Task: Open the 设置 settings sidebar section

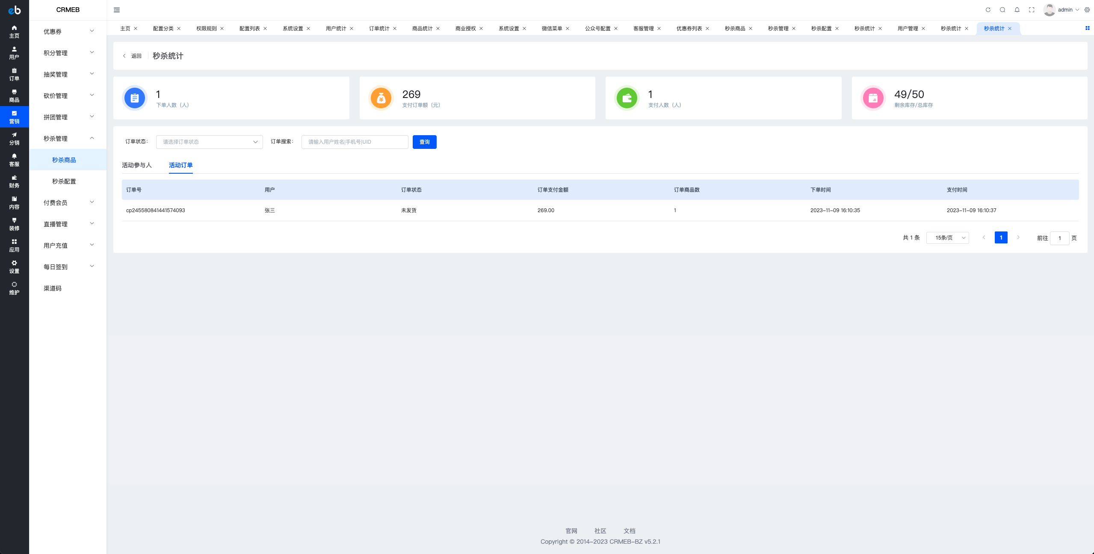Action: (x=14, y=267)
